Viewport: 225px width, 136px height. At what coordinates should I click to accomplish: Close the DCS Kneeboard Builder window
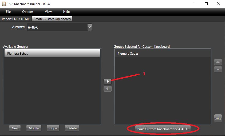219,4
